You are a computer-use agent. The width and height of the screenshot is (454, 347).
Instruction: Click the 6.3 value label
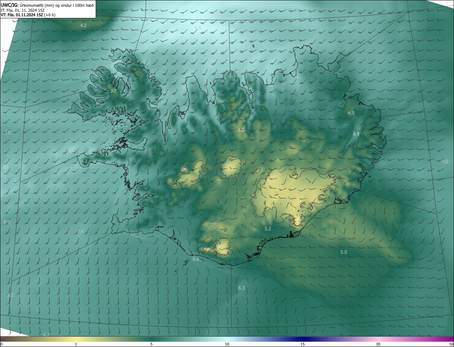pyautogui.click(x=242, y=288)
